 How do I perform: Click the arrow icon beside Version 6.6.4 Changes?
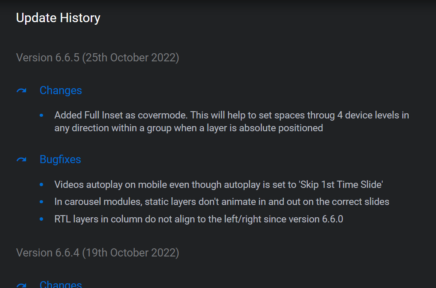(21, 285)
